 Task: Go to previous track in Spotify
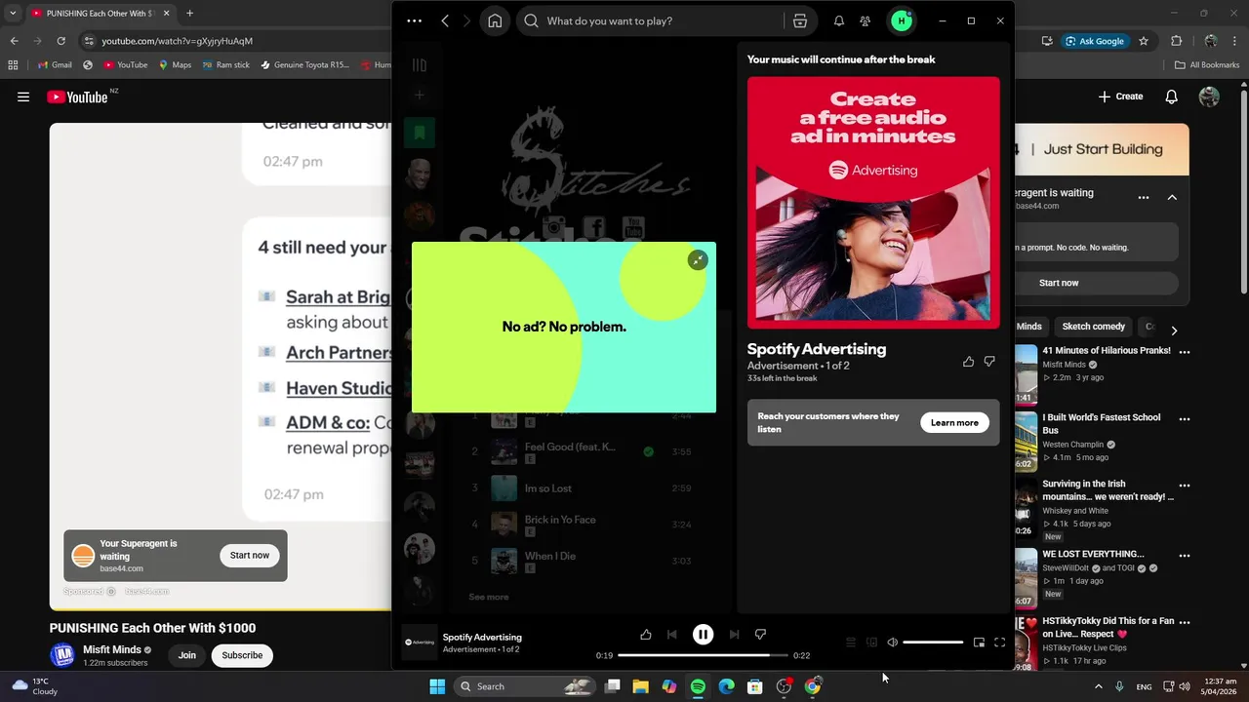(671, 634)
